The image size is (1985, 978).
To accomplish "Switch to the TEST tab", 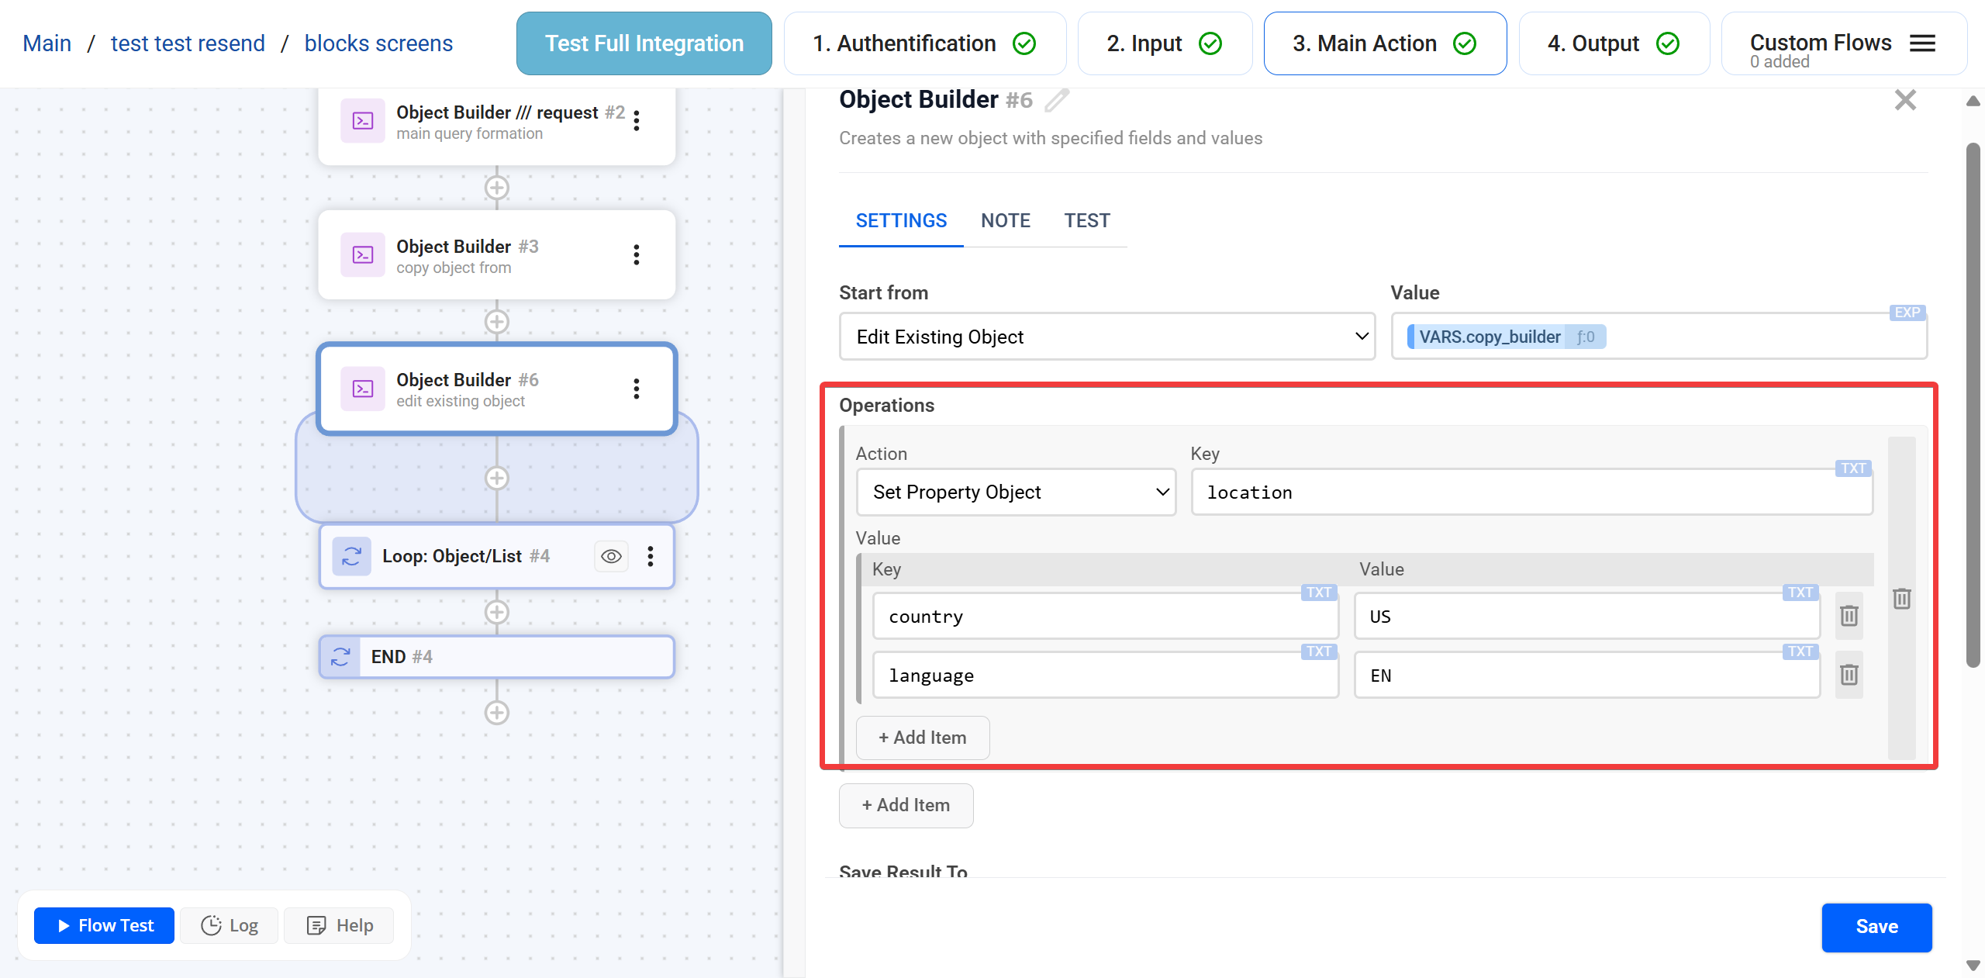I will click(1086, 221).
